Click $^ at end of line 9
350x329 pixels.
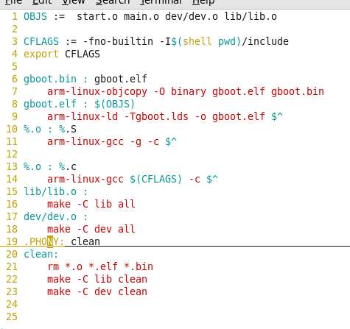click(x=277, y=116)
